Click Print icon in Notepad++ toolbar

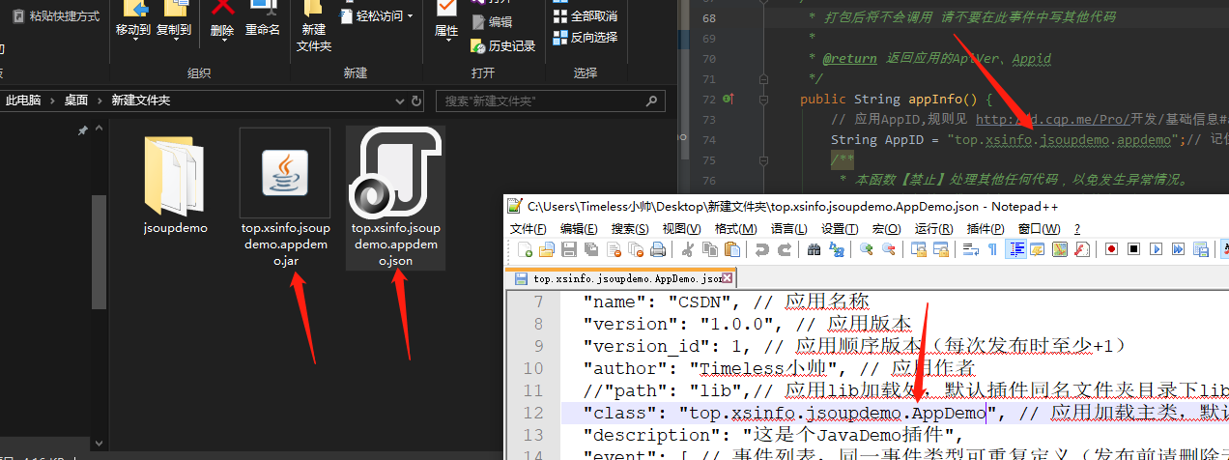(x=658, y=249)
